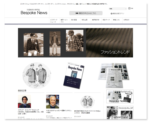
Task: Open the Naples interview article photo
Action: 53,102
